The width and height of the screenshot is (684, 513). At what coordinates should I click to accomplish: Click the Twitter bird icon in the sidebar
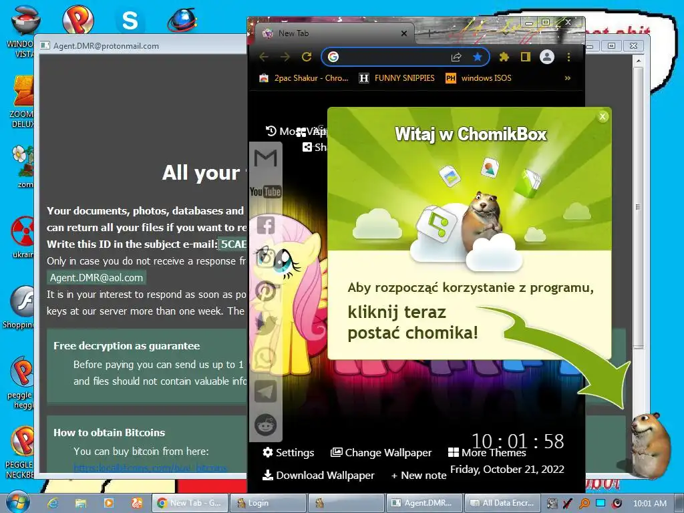click(266, 325)
